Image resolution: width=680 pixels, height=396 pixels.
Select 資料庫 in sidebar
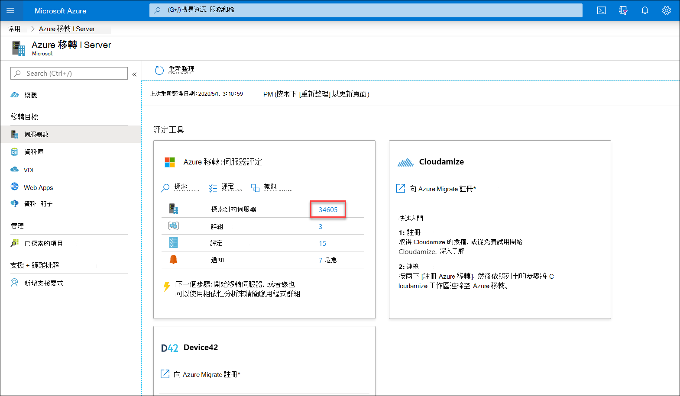click(34, 152)
